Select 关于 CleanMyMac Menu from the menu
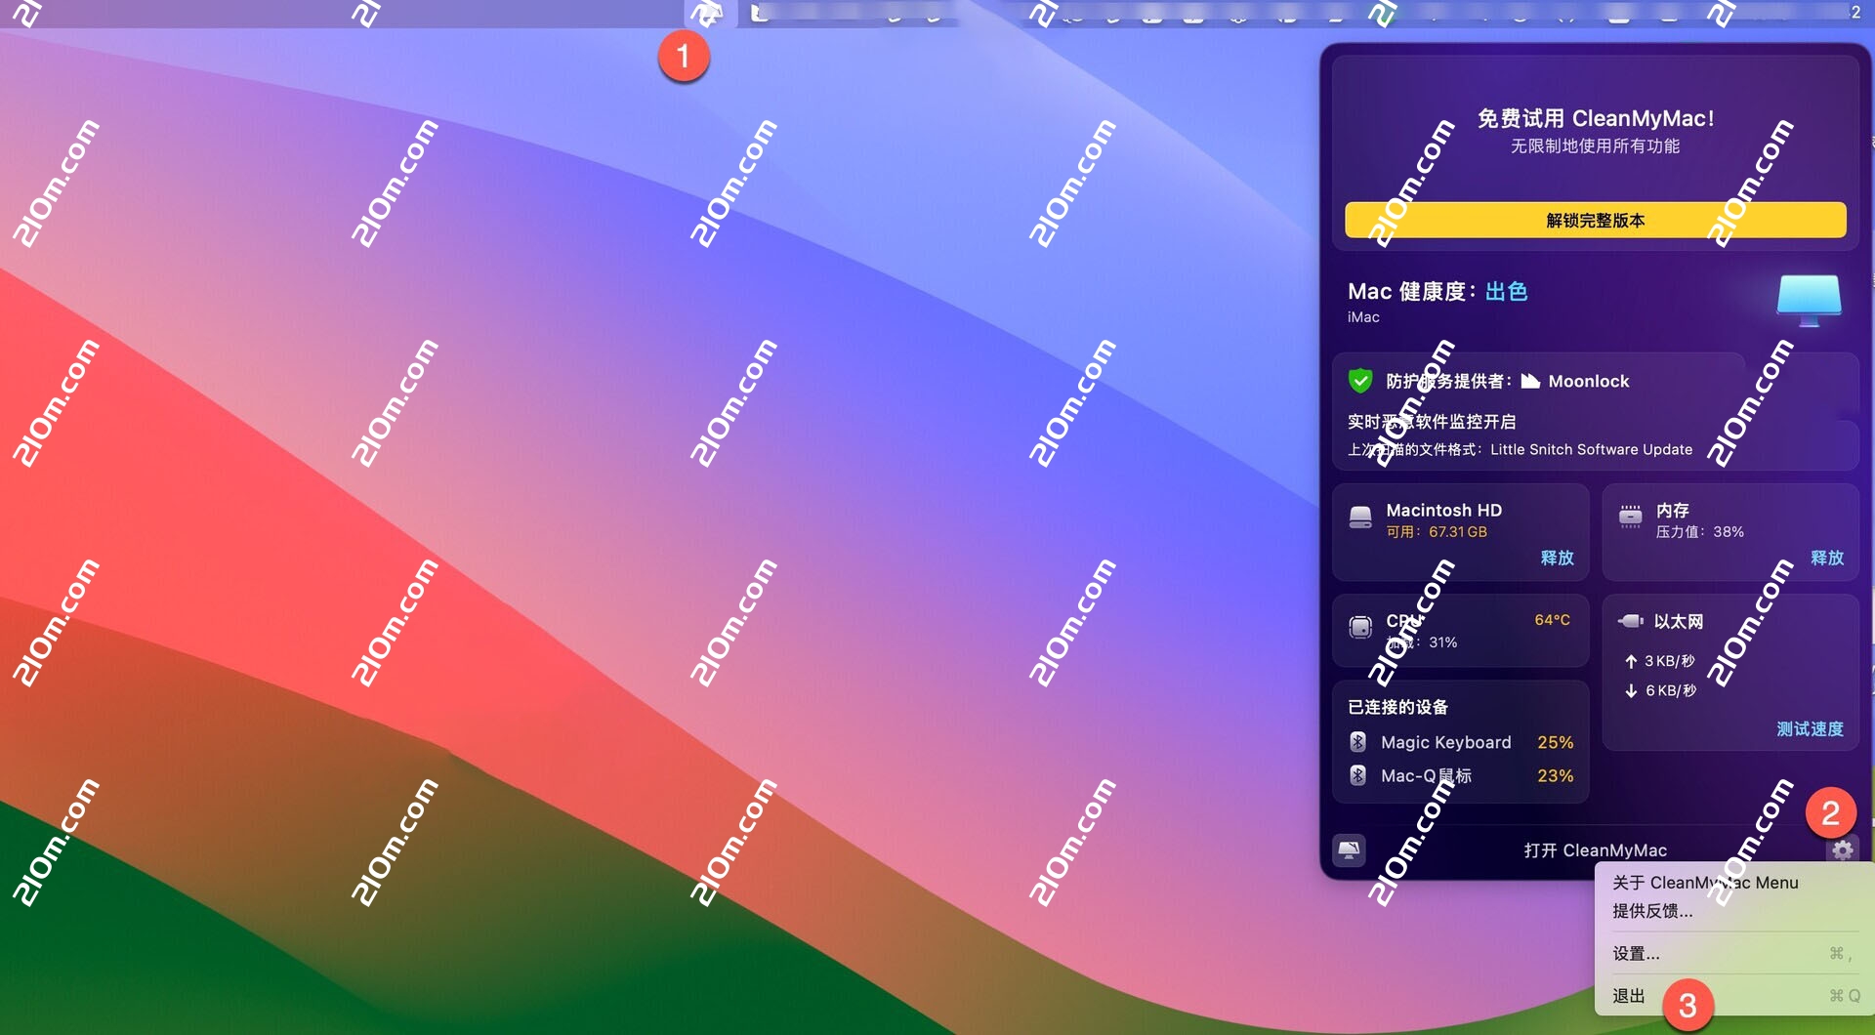1875x1035 pixels. click(1704, 882)
